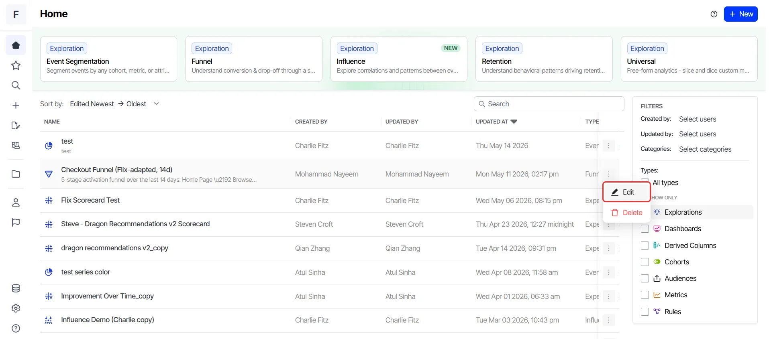Screen dimensions: 769x339
Task: Go to Home via the sidebar house icon
Action: click(16, 45)
